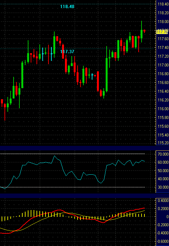This screenshot has height=246, width=169.
Task: Click -0.2000 on the MACD scale
Action: click(x=163, y=225)
